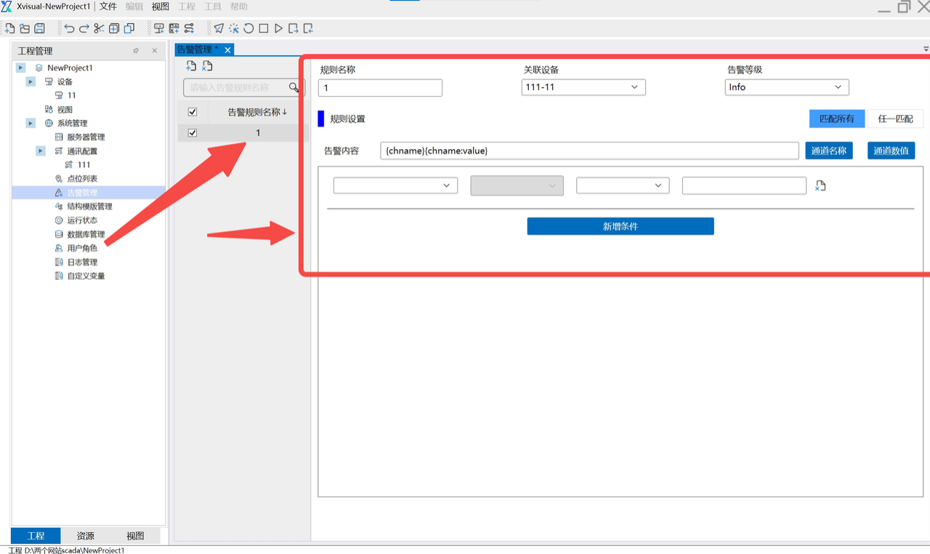Add a new alarm rule with the plus document icon
930x554 pixels.
[191, 66]
